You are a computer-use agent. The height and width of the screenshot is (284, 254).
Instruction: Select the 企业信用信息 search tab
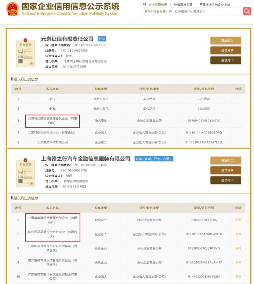point(157,4)
